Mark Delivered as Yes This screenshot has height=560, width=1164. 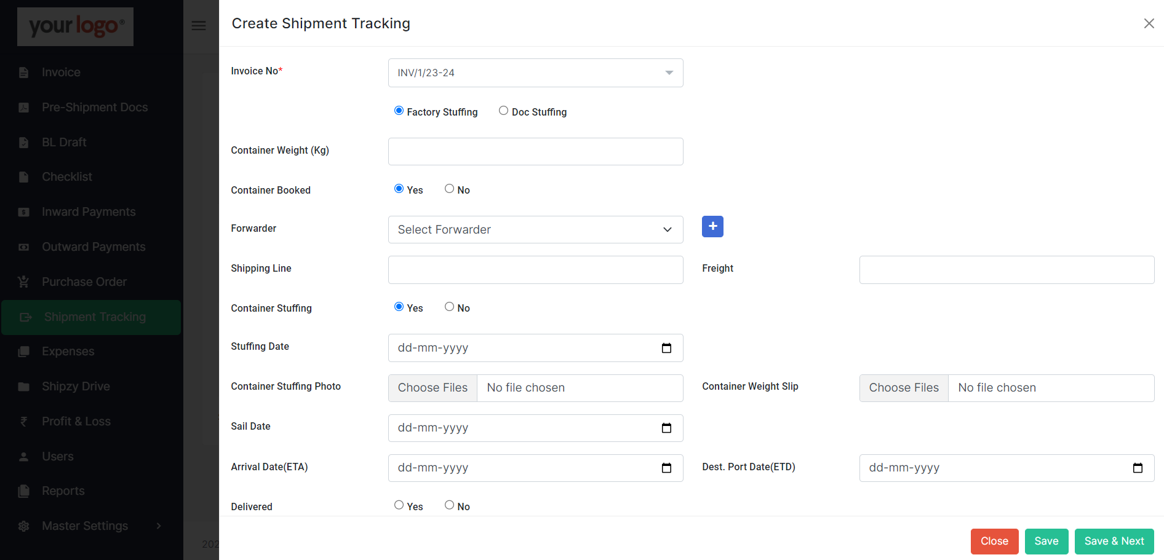tap(399, 505)
